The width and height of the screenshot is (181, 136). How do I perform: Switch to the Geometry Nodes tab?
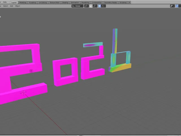111,3
